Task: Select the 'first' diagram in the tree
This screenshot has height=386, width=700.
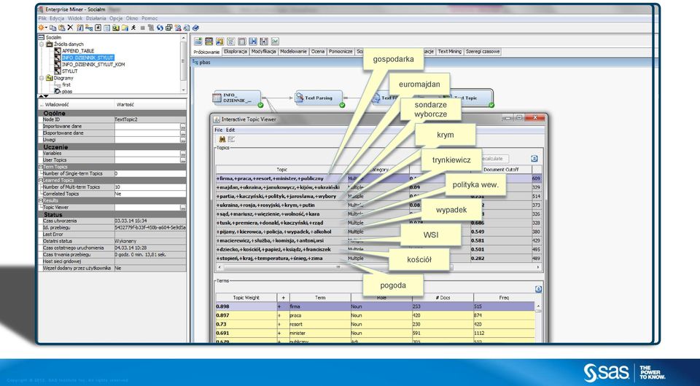Action: pyautogui.click(x=66, y=84)
